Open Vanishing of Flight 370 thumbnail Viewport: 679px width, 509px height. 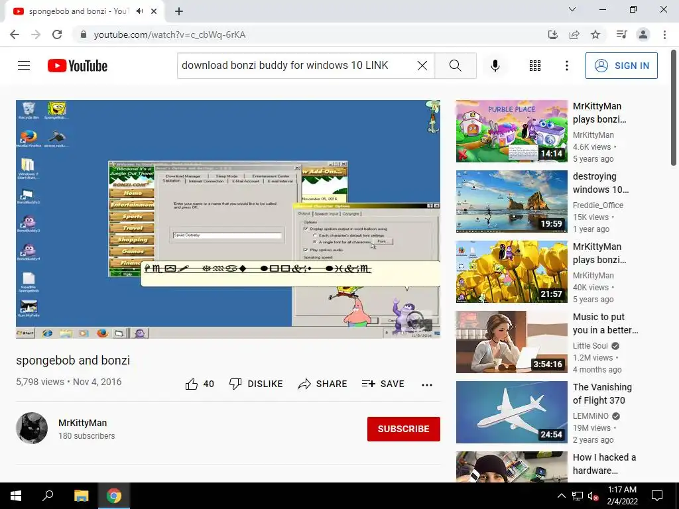pyautogui.click(x=511, y=412)
